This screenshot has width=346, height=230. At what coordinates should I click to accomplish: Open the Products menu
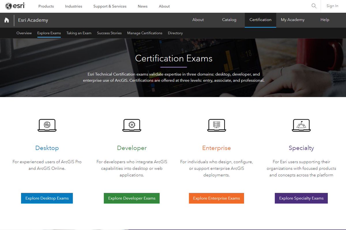tap(46, 6)
